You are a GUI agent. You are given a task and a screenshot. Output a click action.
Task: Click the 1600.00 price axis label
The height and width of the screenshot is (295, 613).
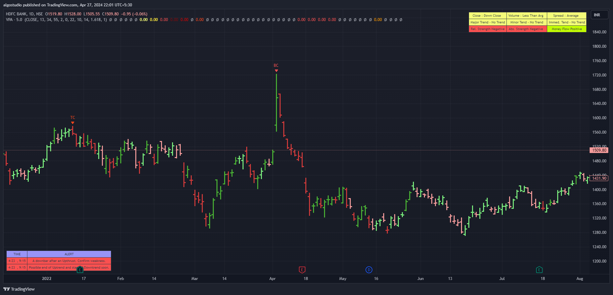click(x=599, y=118)
